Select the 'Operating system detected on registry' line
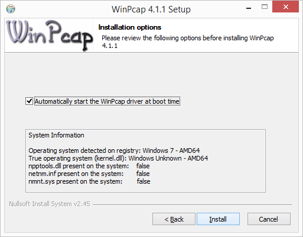The image size is (303, 237). click(114, 150)
